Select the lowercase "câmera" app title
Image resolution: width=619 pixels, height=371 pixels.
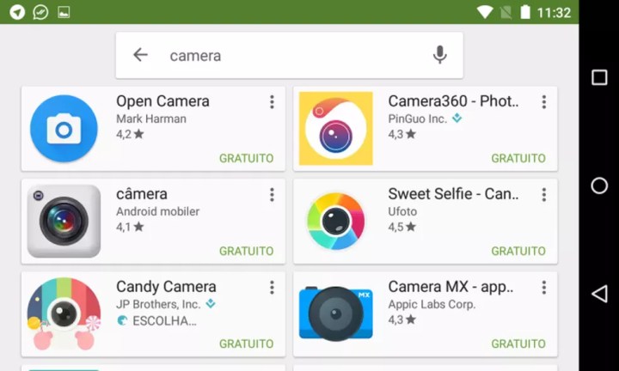point(142,194)
